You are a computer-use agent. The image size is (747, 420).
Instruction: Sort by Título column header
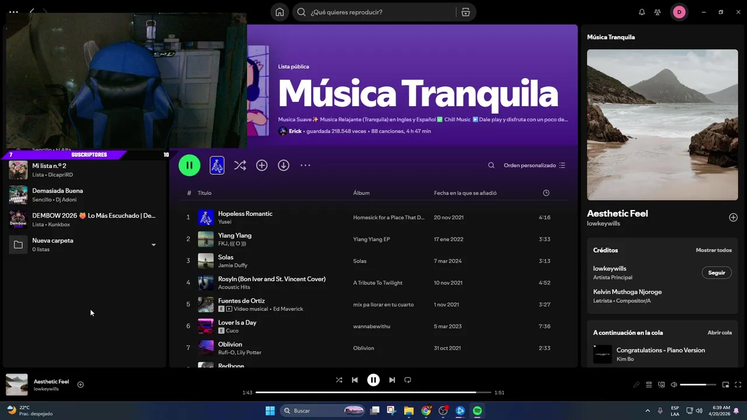(204, 193)
